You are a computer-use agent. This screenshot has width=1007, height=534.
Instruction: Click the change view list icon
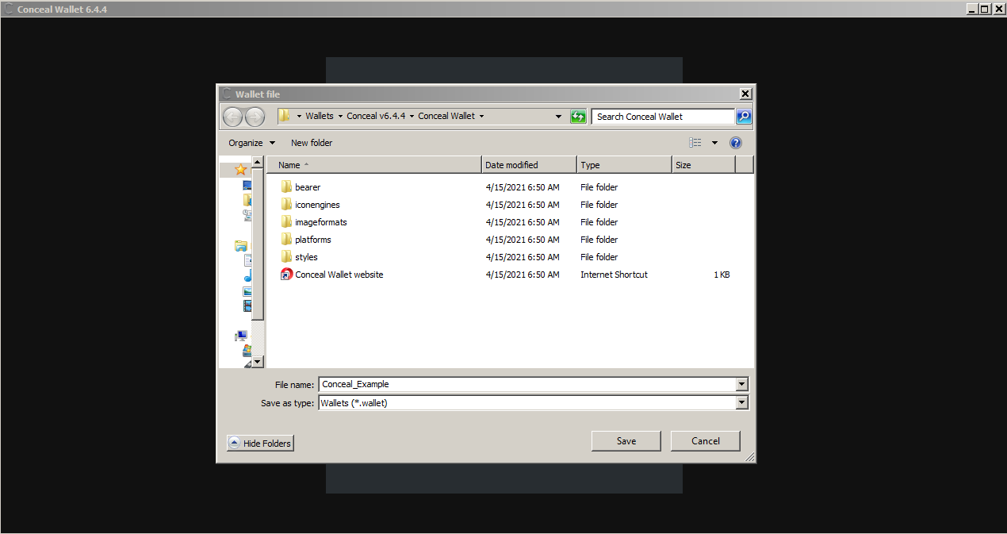695,143
